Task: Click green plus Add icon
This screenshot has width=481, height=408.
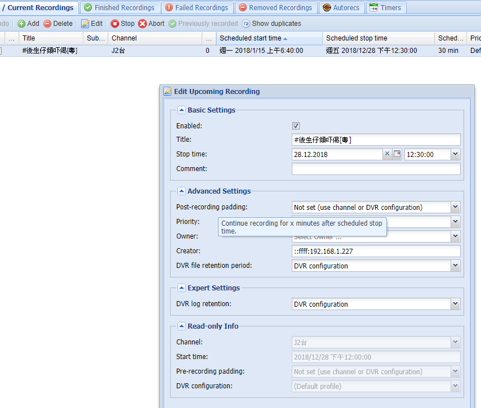Action: pyautogui.click(x=21, y=24)
